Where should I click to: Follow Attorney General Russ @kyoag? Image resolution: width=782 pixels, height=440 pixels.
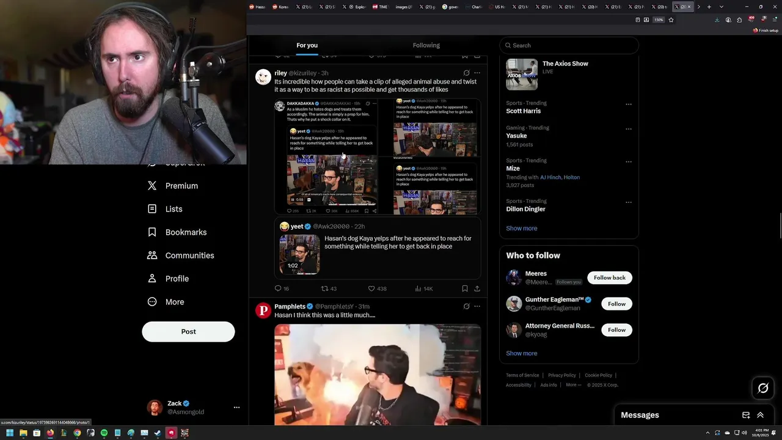pyautogui.click(x=616, y=330)
